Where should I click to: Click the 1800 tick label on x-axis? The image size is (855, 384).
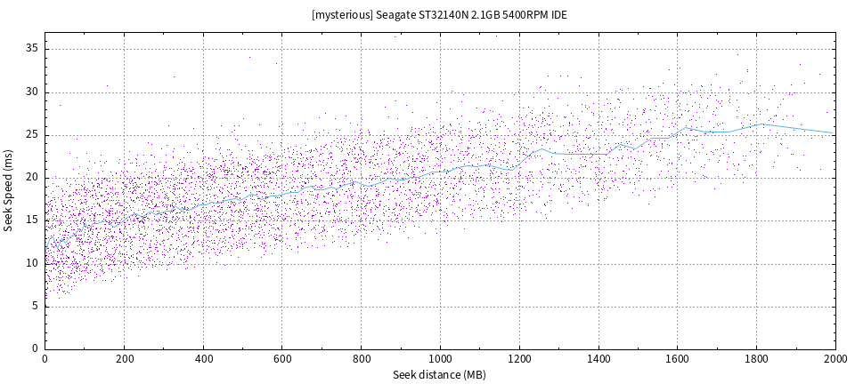tap(756, 358)
